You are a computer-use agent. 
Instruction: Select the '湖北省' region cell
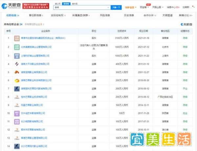pyautogui.click(x=165, y=130)
